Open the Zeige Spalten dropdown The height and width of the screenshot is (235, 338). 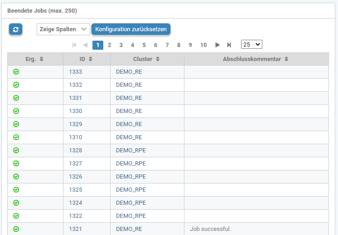point(63,29)
